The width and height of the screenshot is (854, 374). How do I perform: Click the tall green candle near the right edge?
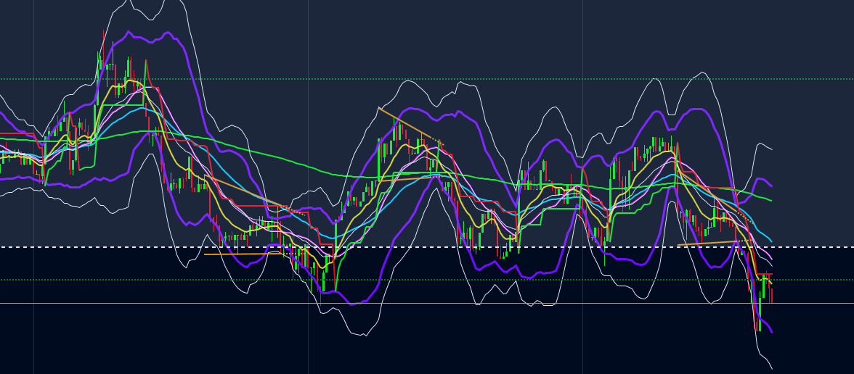[760, 312]
